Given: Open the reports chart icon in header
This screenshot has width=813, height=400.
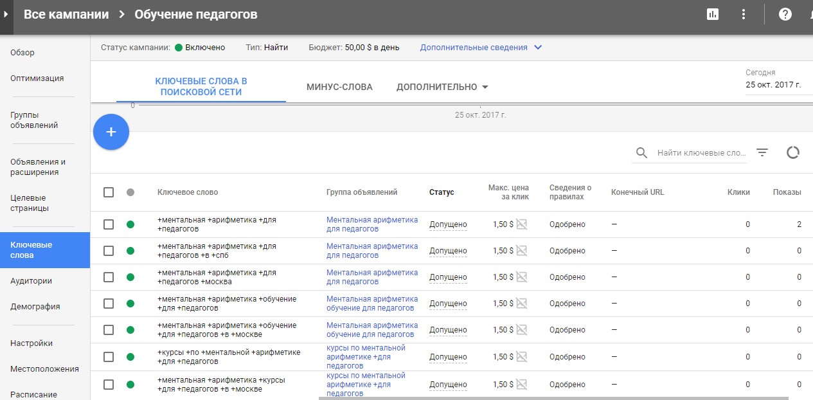Looking at the screenshot, I should pos(712,14).
